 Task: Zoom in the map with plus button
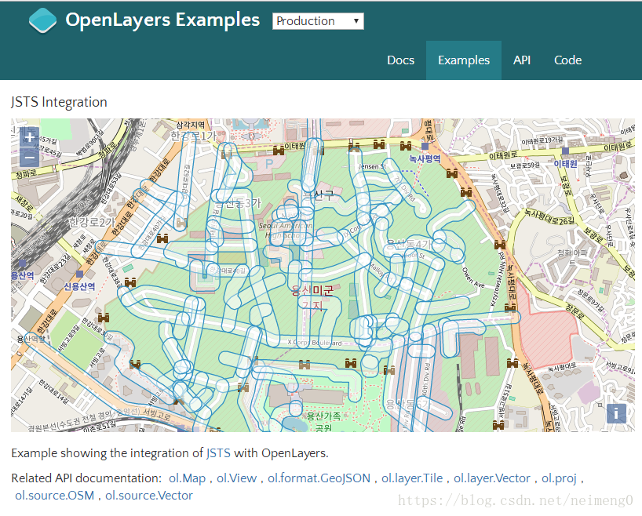pos(30,136)
